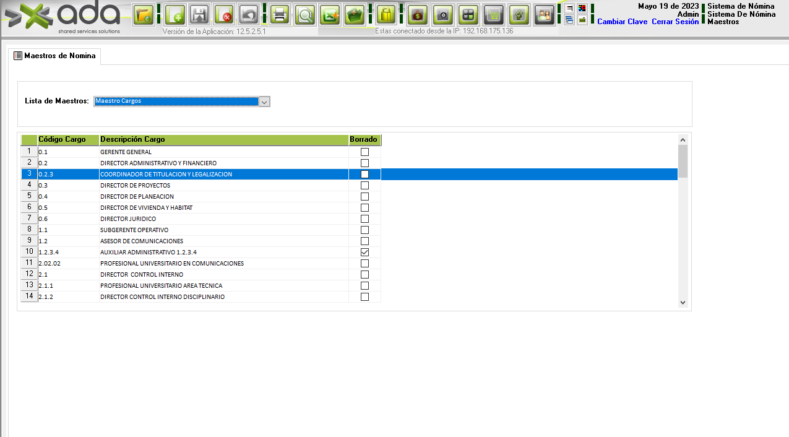Click the Excel export icon
This screenshot has height=437, width=789.
(331, 14)
